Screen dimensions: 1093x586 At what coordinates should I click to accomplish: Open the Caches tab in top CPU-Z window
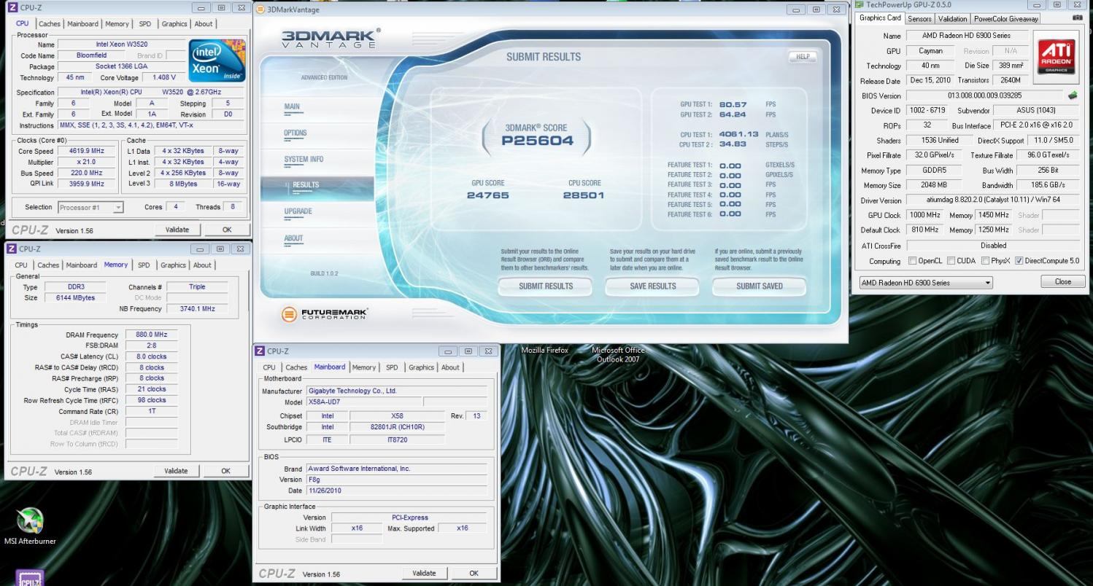tap(50, 24)
